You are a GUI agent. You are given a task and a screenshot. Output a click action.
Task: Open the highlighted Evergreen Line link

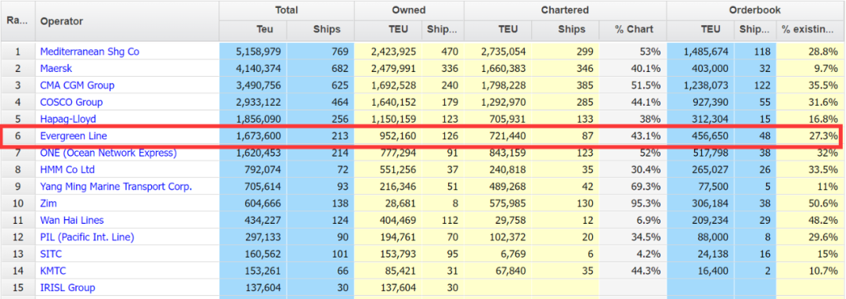coord(74,135)
